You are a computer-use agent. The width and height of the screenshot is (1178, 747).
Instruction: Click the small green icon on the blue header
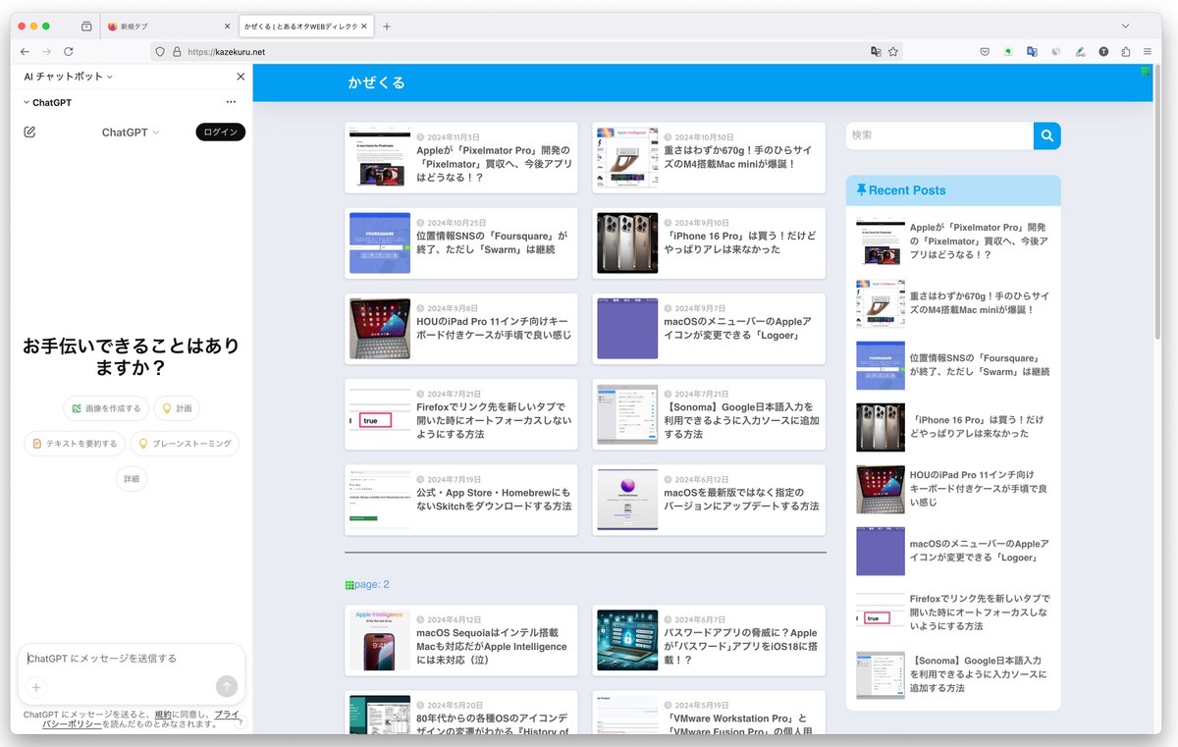coord(1145,71)
